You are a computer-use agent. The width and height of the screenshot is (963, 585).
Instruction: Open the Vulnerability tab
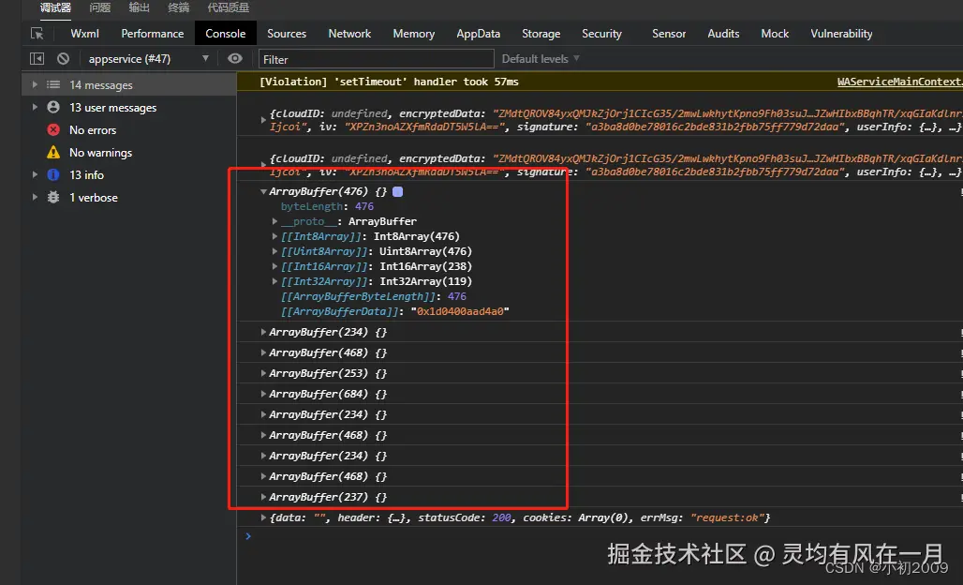(x=841, y=34)
